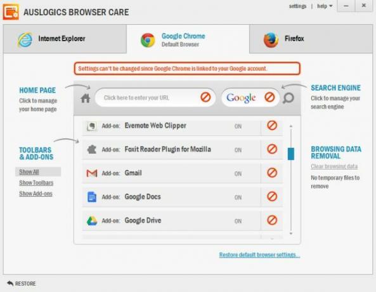376x292 pixels.
Task: Minimize the Browser Care window
Action: tap(346, 6)
